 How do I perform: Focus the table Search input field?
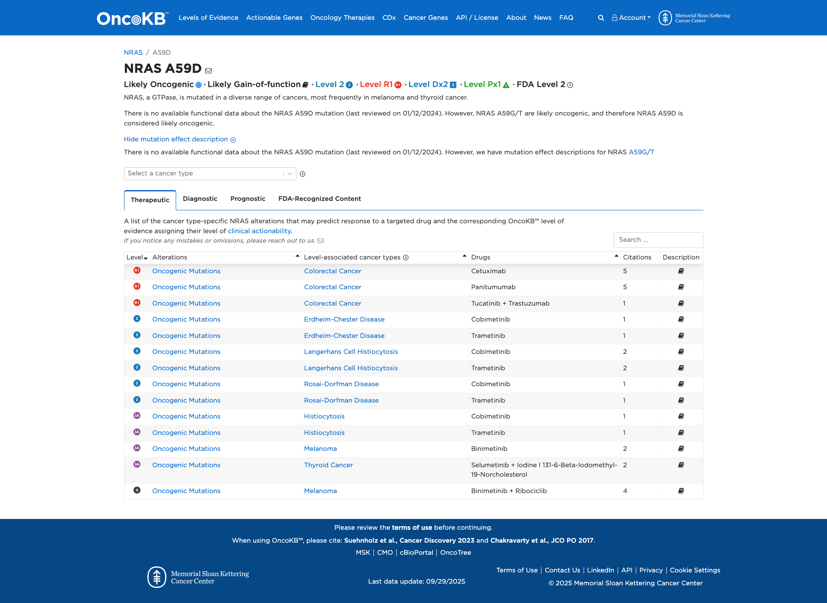658,240
